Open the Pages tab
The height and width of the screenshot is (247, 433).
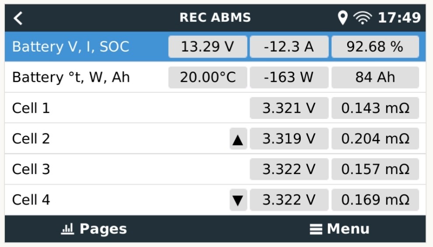[x=94, y=229]
